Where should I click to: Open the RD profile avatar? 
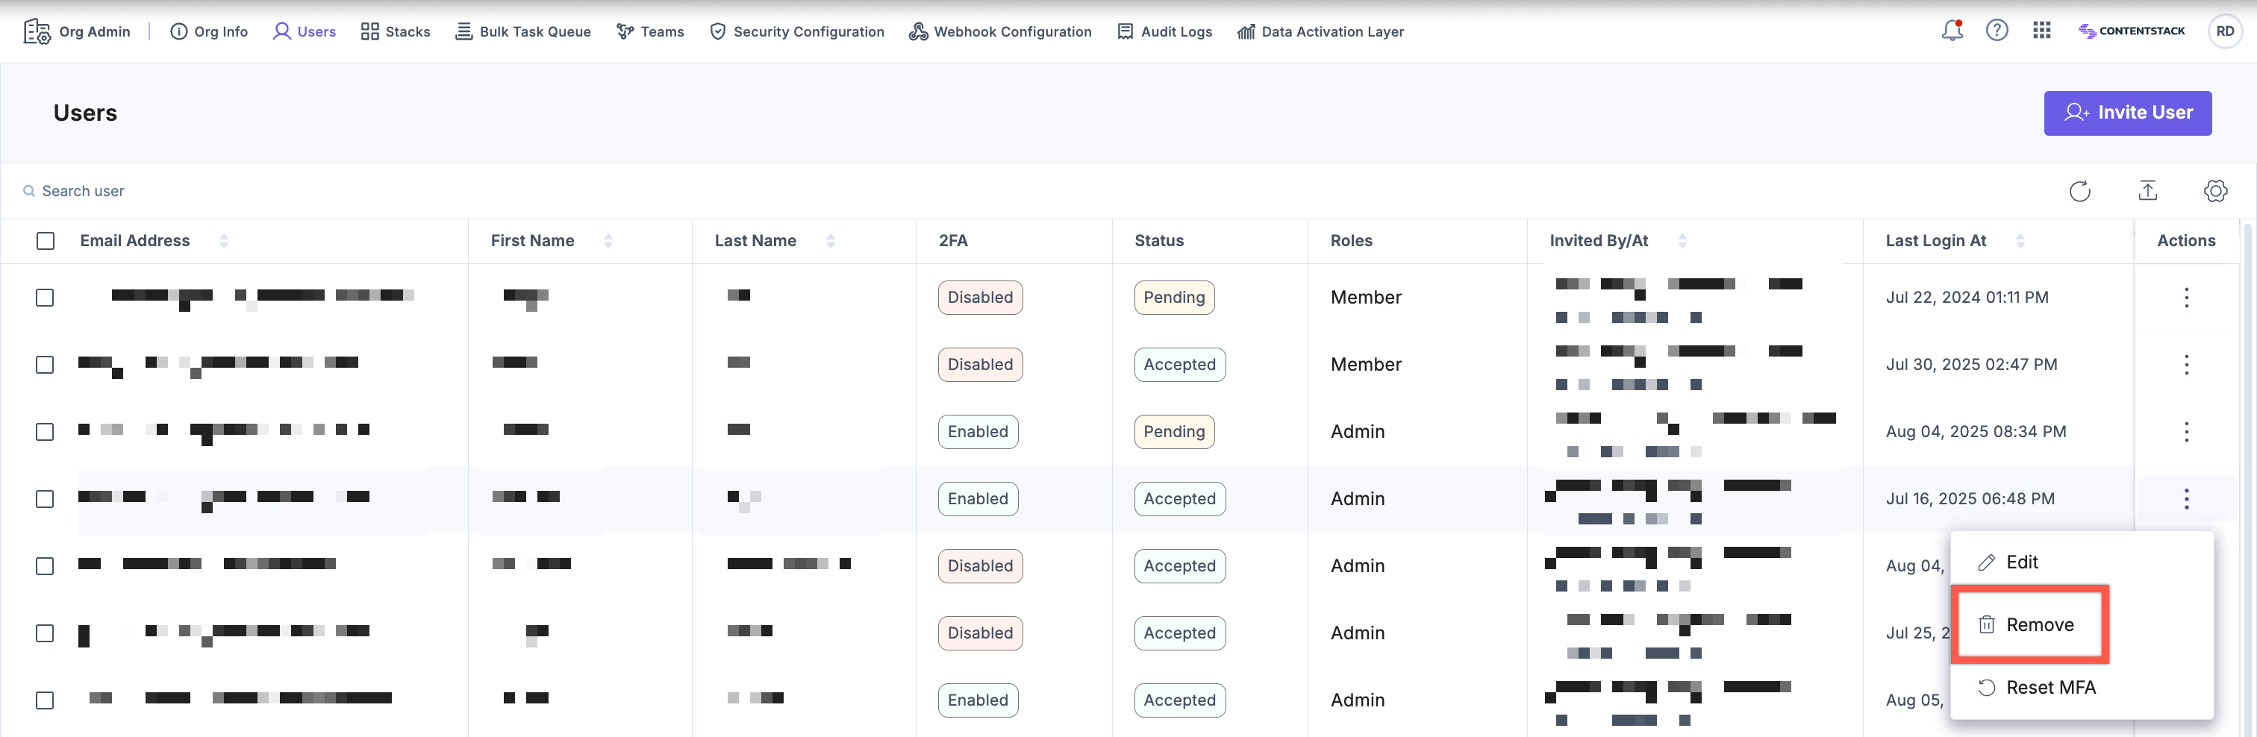tap(2225, 31)
